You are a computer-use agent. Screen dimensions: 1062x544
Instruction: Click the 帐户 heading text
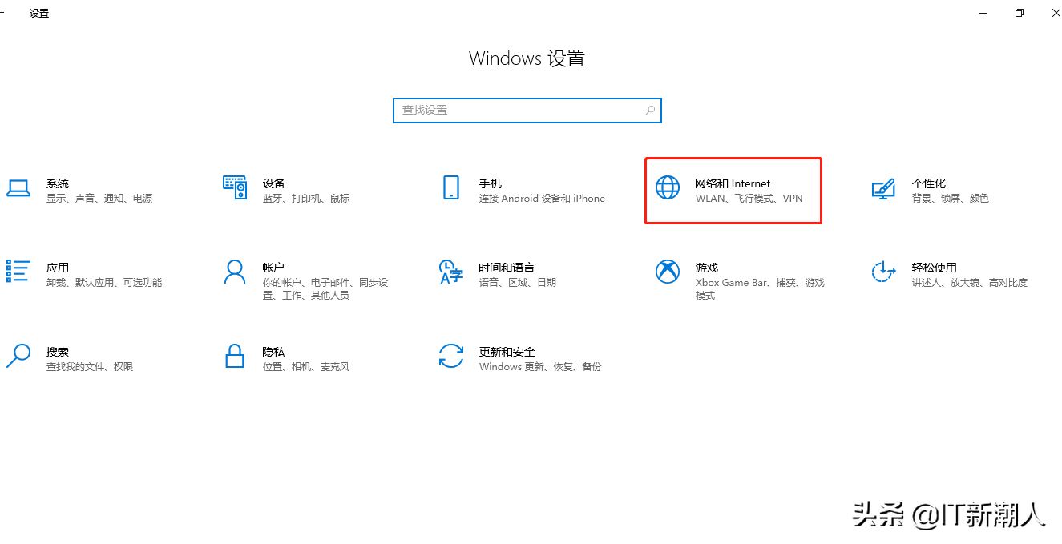274,268
